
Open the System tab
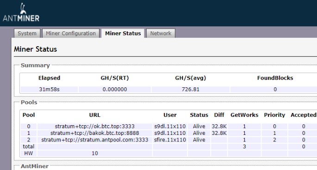tap(27, 33)
